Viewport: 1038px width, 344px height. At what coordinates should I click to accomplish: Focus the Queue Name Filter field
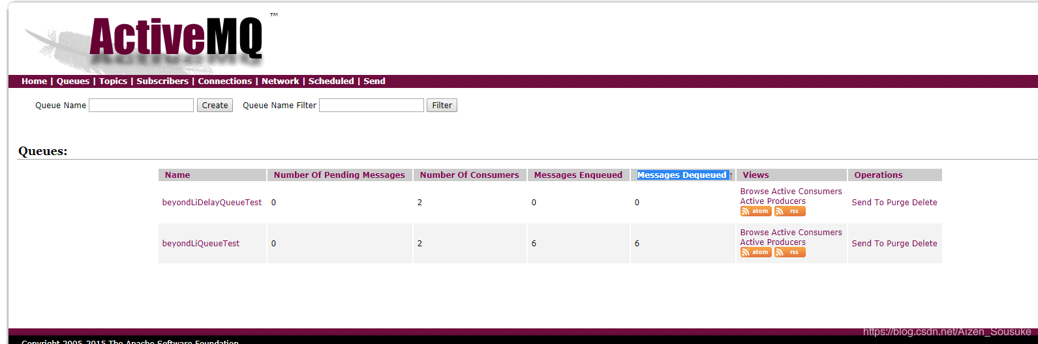click(x=371, y=106)
